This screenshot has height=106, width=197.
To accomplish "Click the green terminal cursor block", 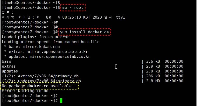I will 61,101.
